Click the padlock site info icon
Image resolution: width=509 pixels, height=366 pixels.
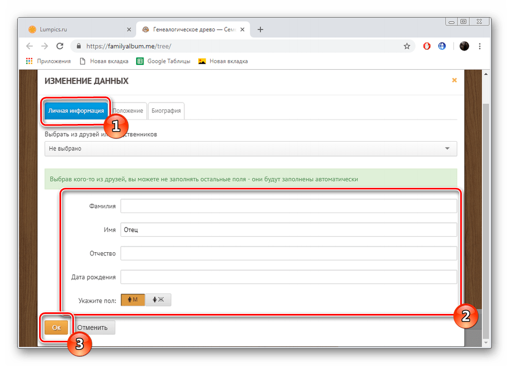(x=79, y=46)
